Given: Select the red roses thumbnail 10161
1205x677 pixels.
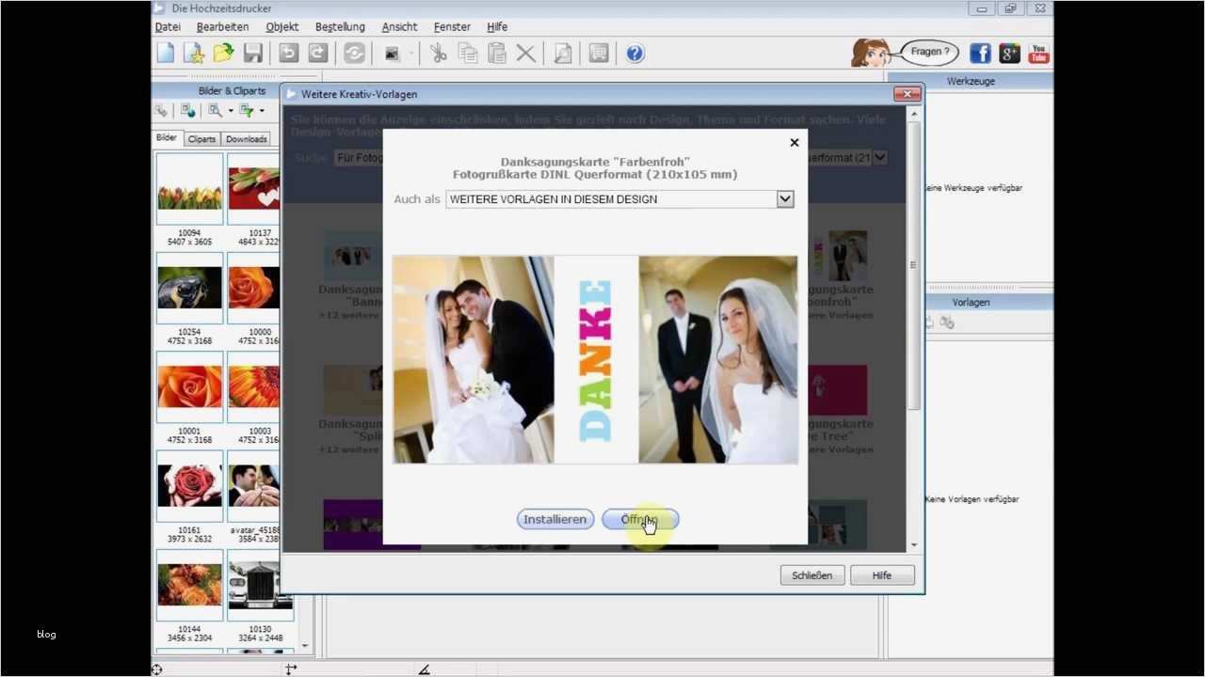Looking at the screenshot, I should click(x=189, y=486).
